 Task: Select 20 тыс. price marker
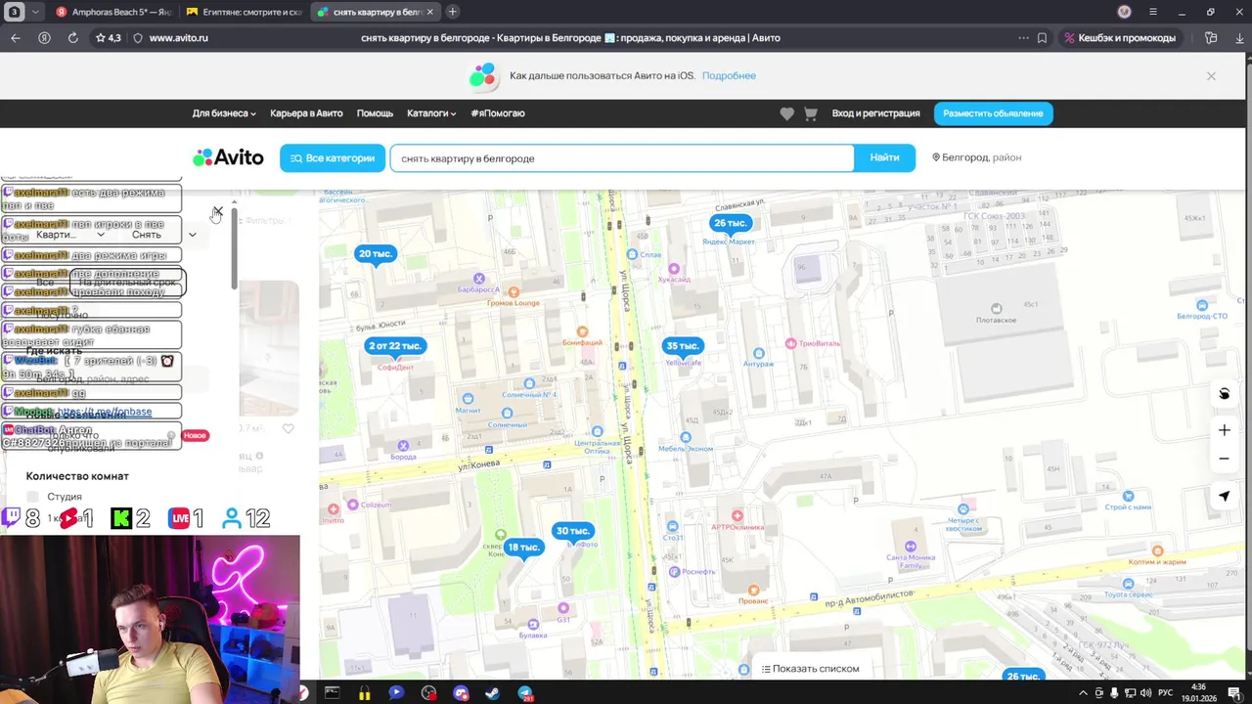tap(376, 254)
